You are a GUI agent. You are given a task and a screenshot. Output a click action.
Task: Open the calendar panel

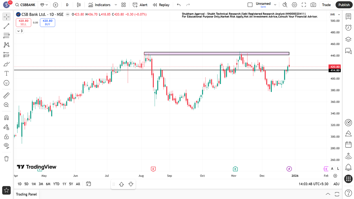click(348, 145)
